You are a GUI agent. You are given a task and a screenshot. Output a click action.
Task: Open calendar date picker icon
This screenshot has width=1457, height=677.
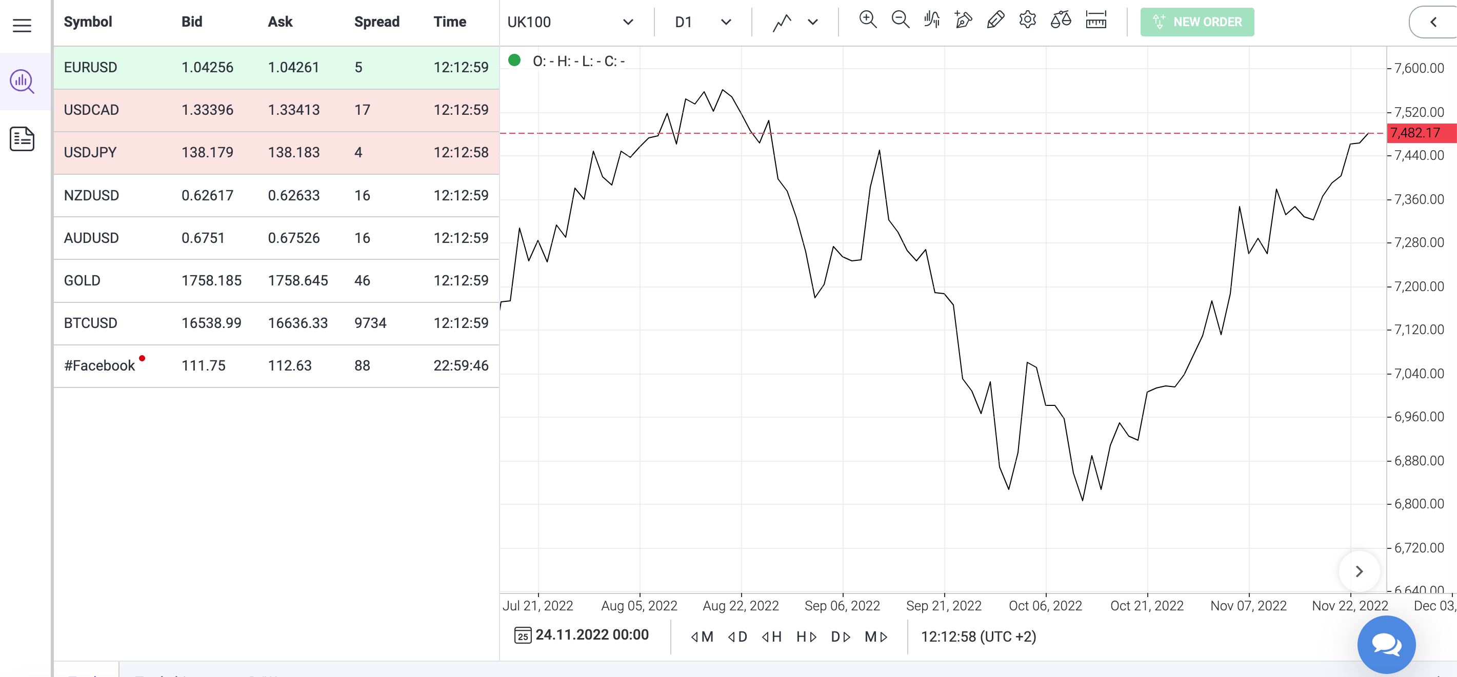(x=523, y=636)
